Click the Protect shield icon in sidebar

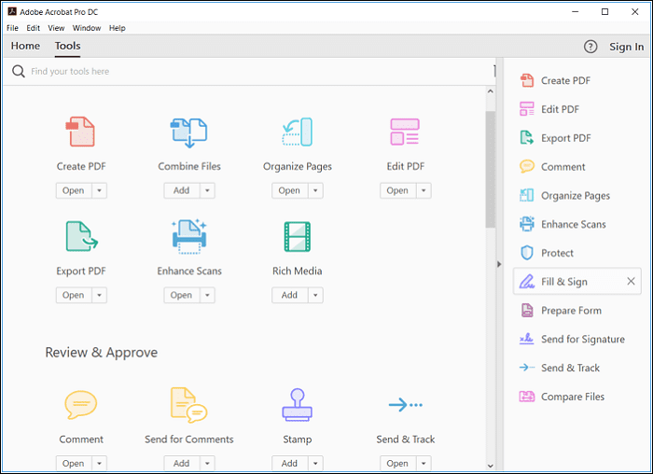coord(526,253)
